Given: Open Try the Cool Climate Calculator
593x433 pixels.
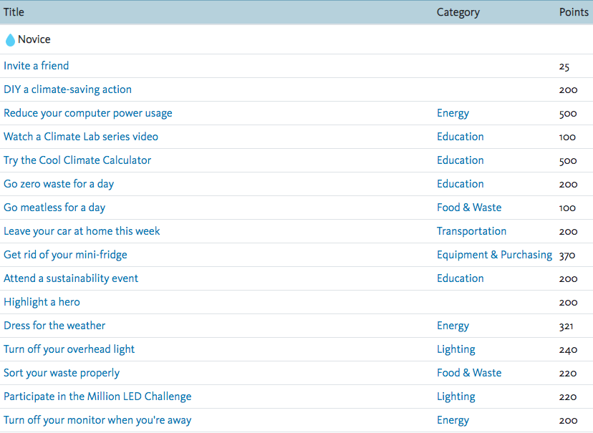Looking at the screenshot, I should [77, 160].
